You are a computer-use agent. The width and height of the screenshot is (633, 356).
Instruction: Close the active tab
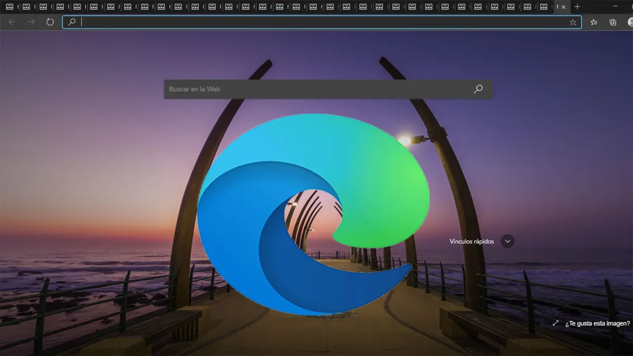click(563, 7)
